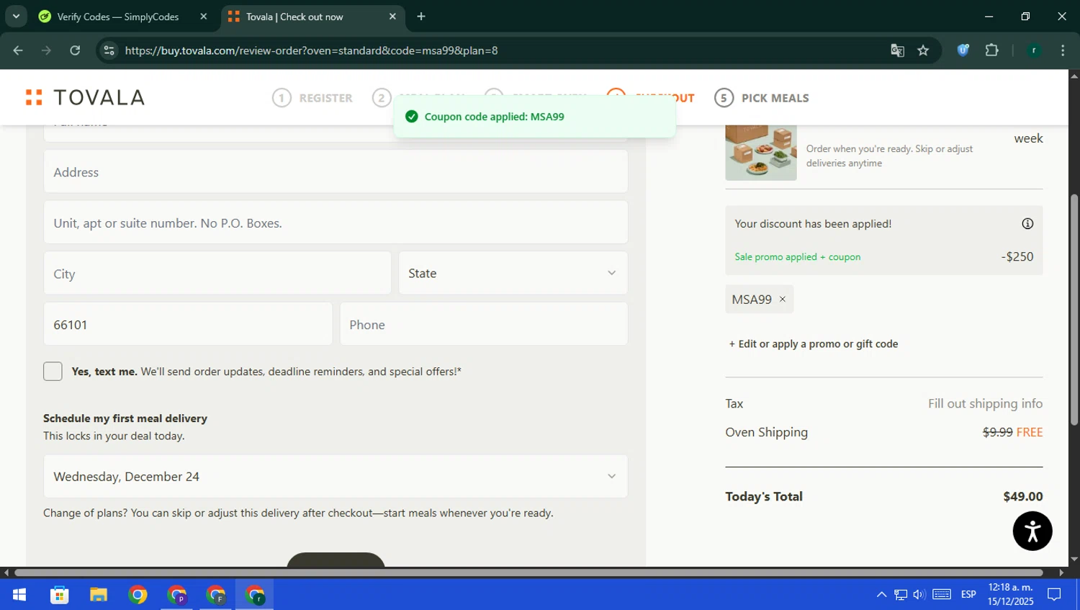Click the Sale promo applied + coupon text
The image size is (1080, 610).
pos(798,257)
